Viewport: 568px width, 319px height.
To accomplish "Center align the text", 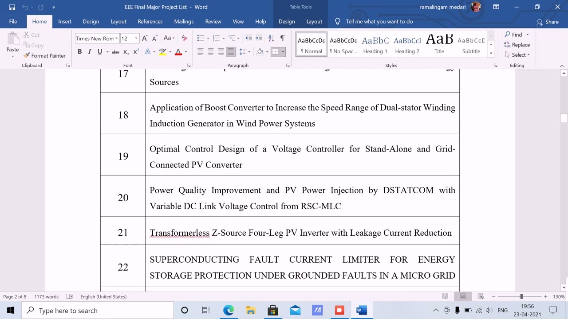I will pos(210,52).
